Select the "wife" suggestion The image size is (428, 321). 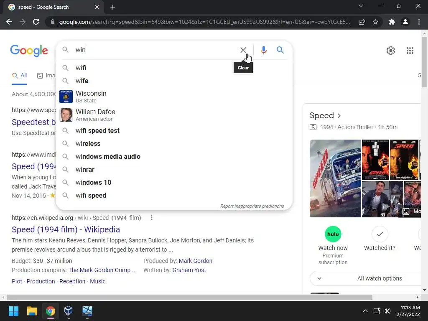tap(174, 81)
